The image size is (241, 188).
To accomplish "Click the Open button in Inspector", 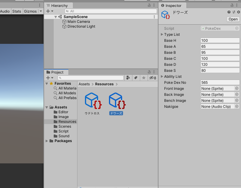I will [x=233, y=19].
